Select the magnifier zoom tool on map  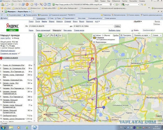click(x=44, y=35)
